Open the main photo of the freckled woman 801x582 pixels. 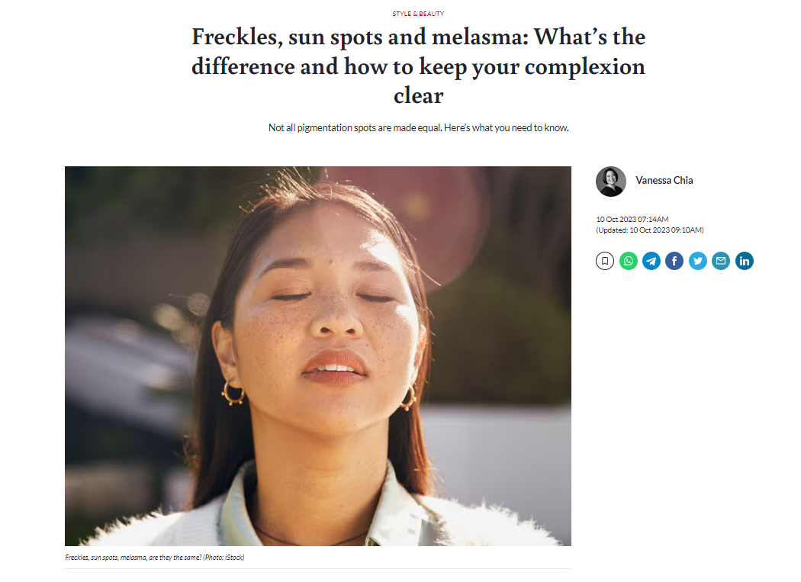pyautogui.click(x=318, y=356)
